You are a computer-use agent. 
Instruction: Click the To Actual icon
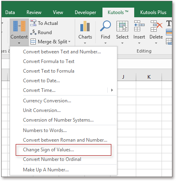point(33,23)
